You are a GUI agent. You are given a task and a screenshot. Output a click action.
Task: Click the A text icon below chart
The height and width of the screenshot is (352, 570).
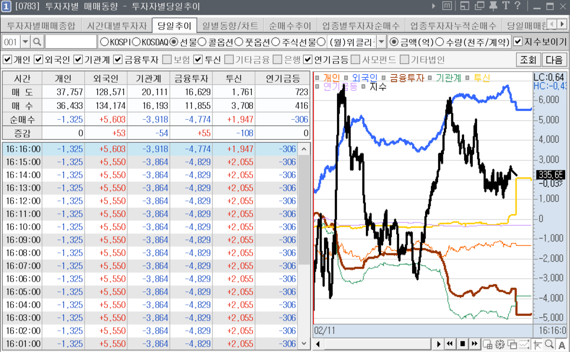(562, 344)
